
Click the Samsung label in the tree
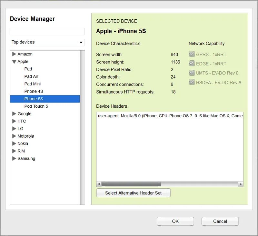click(26, 159)
